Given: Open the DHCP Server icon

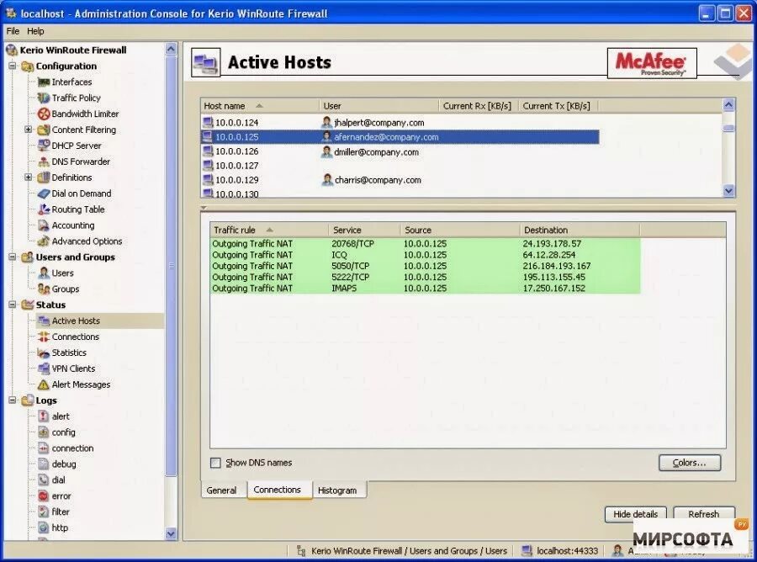Looking at the screenshot, I should click(44, 146).
